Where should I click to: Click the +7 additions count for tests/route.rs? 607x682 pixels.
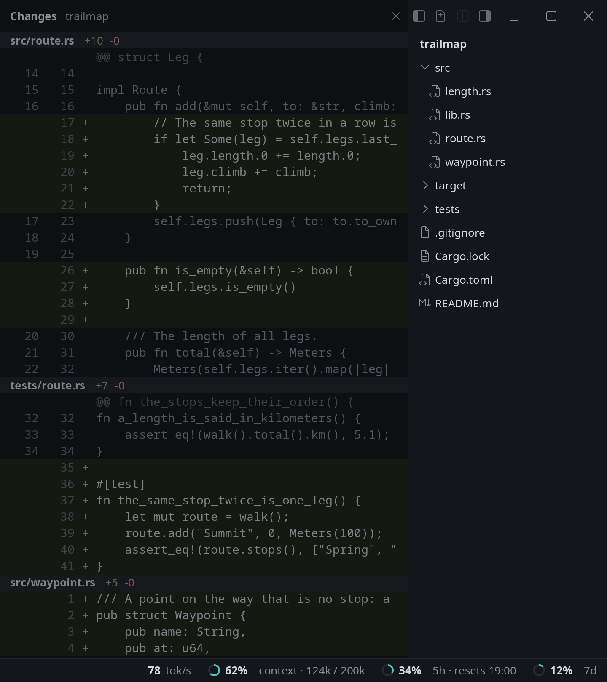(x=102, y=386)
